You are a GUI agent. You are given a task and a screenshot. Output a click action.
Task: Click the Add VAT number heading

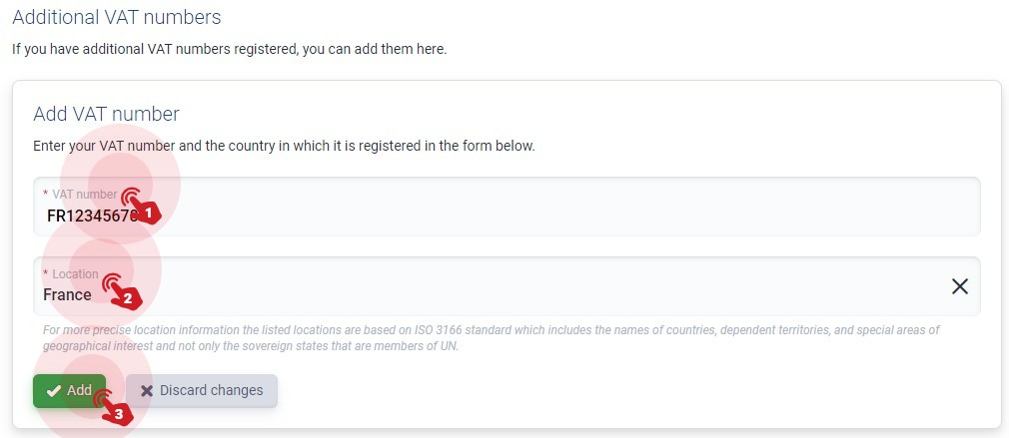[106, 115]
